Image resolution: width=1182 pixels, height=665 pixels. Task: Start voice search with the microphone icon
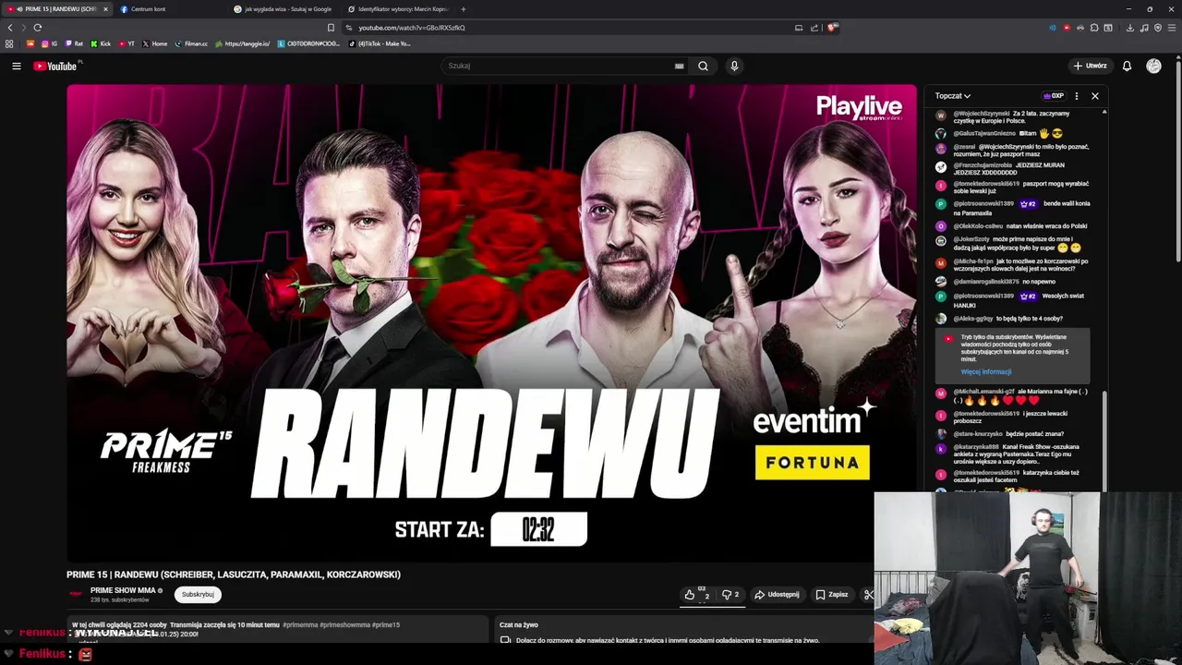pyautogui.click(x=734, y=66)
